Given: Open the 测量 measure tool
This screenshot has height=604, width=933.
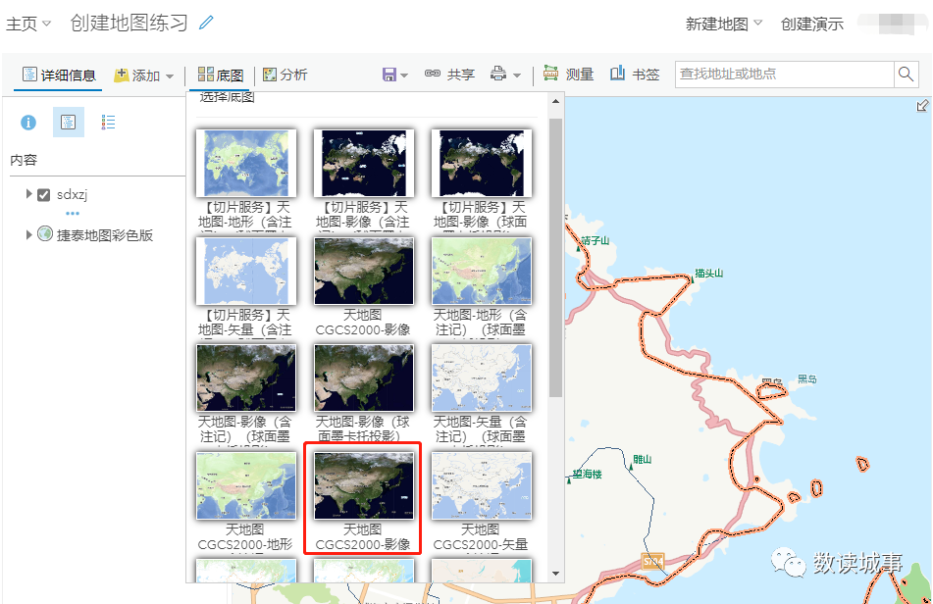Looking at the screenshot, I should [x=568, y=75].
